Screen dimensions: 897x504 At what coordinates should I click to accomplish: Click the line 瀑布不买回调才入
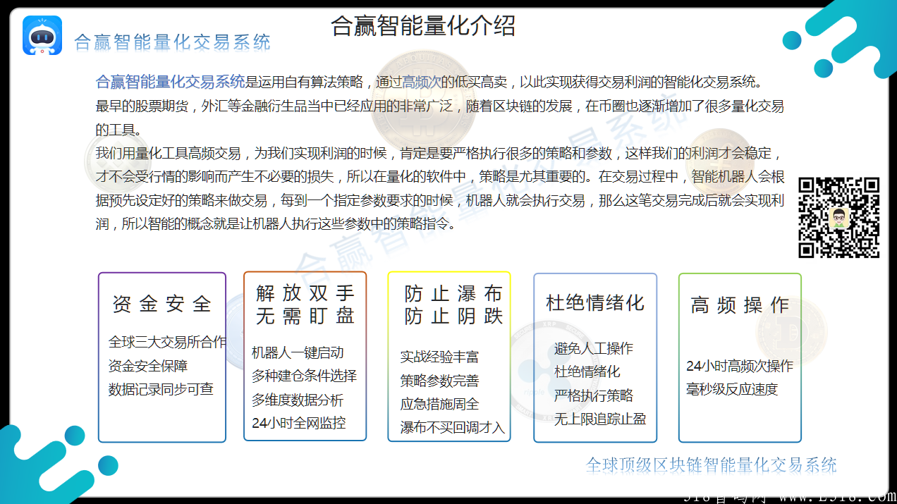point(453,427)
